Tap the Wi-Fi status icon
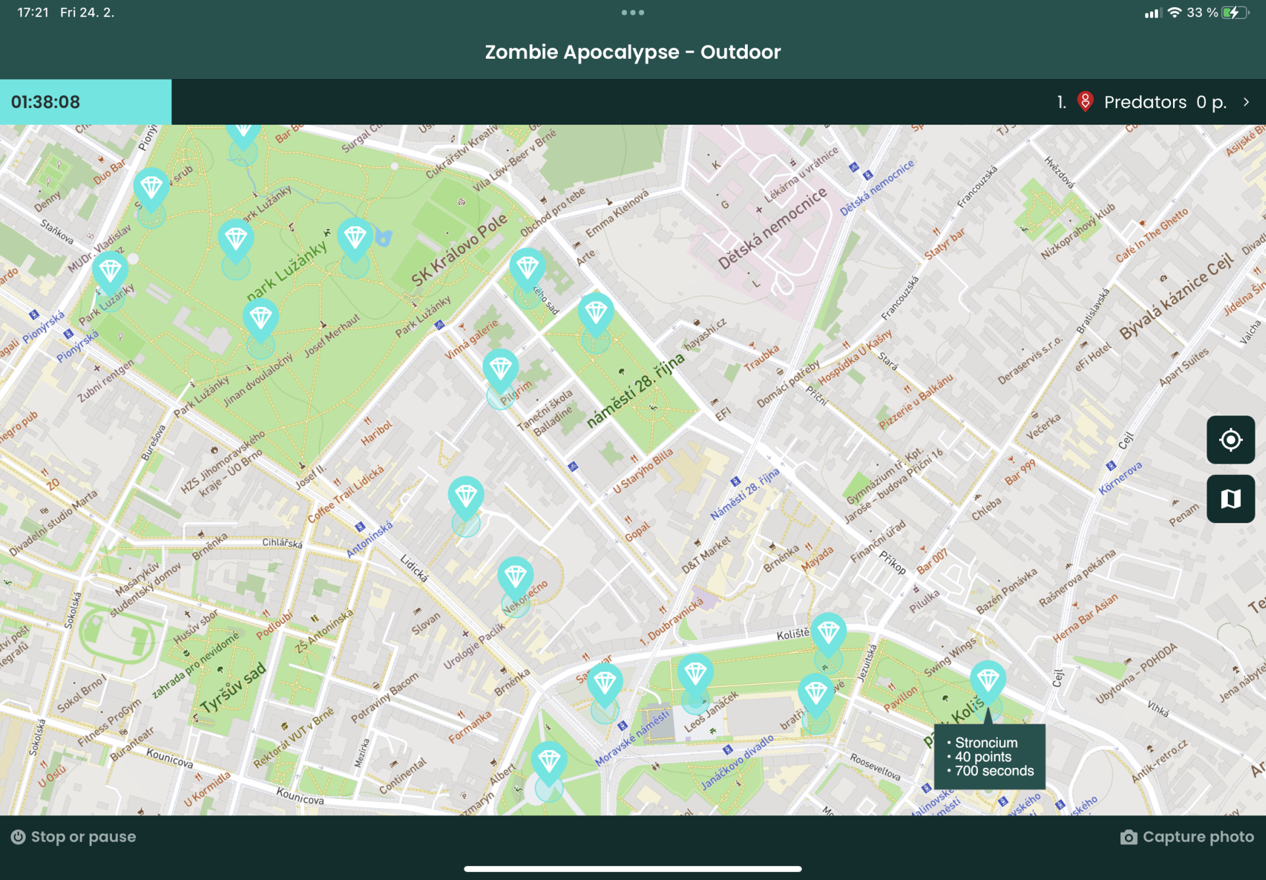 click(1174, 13)
